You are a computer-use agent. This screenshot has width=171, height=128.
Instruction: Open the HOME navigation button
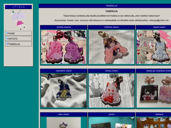[x=18, y=33]
